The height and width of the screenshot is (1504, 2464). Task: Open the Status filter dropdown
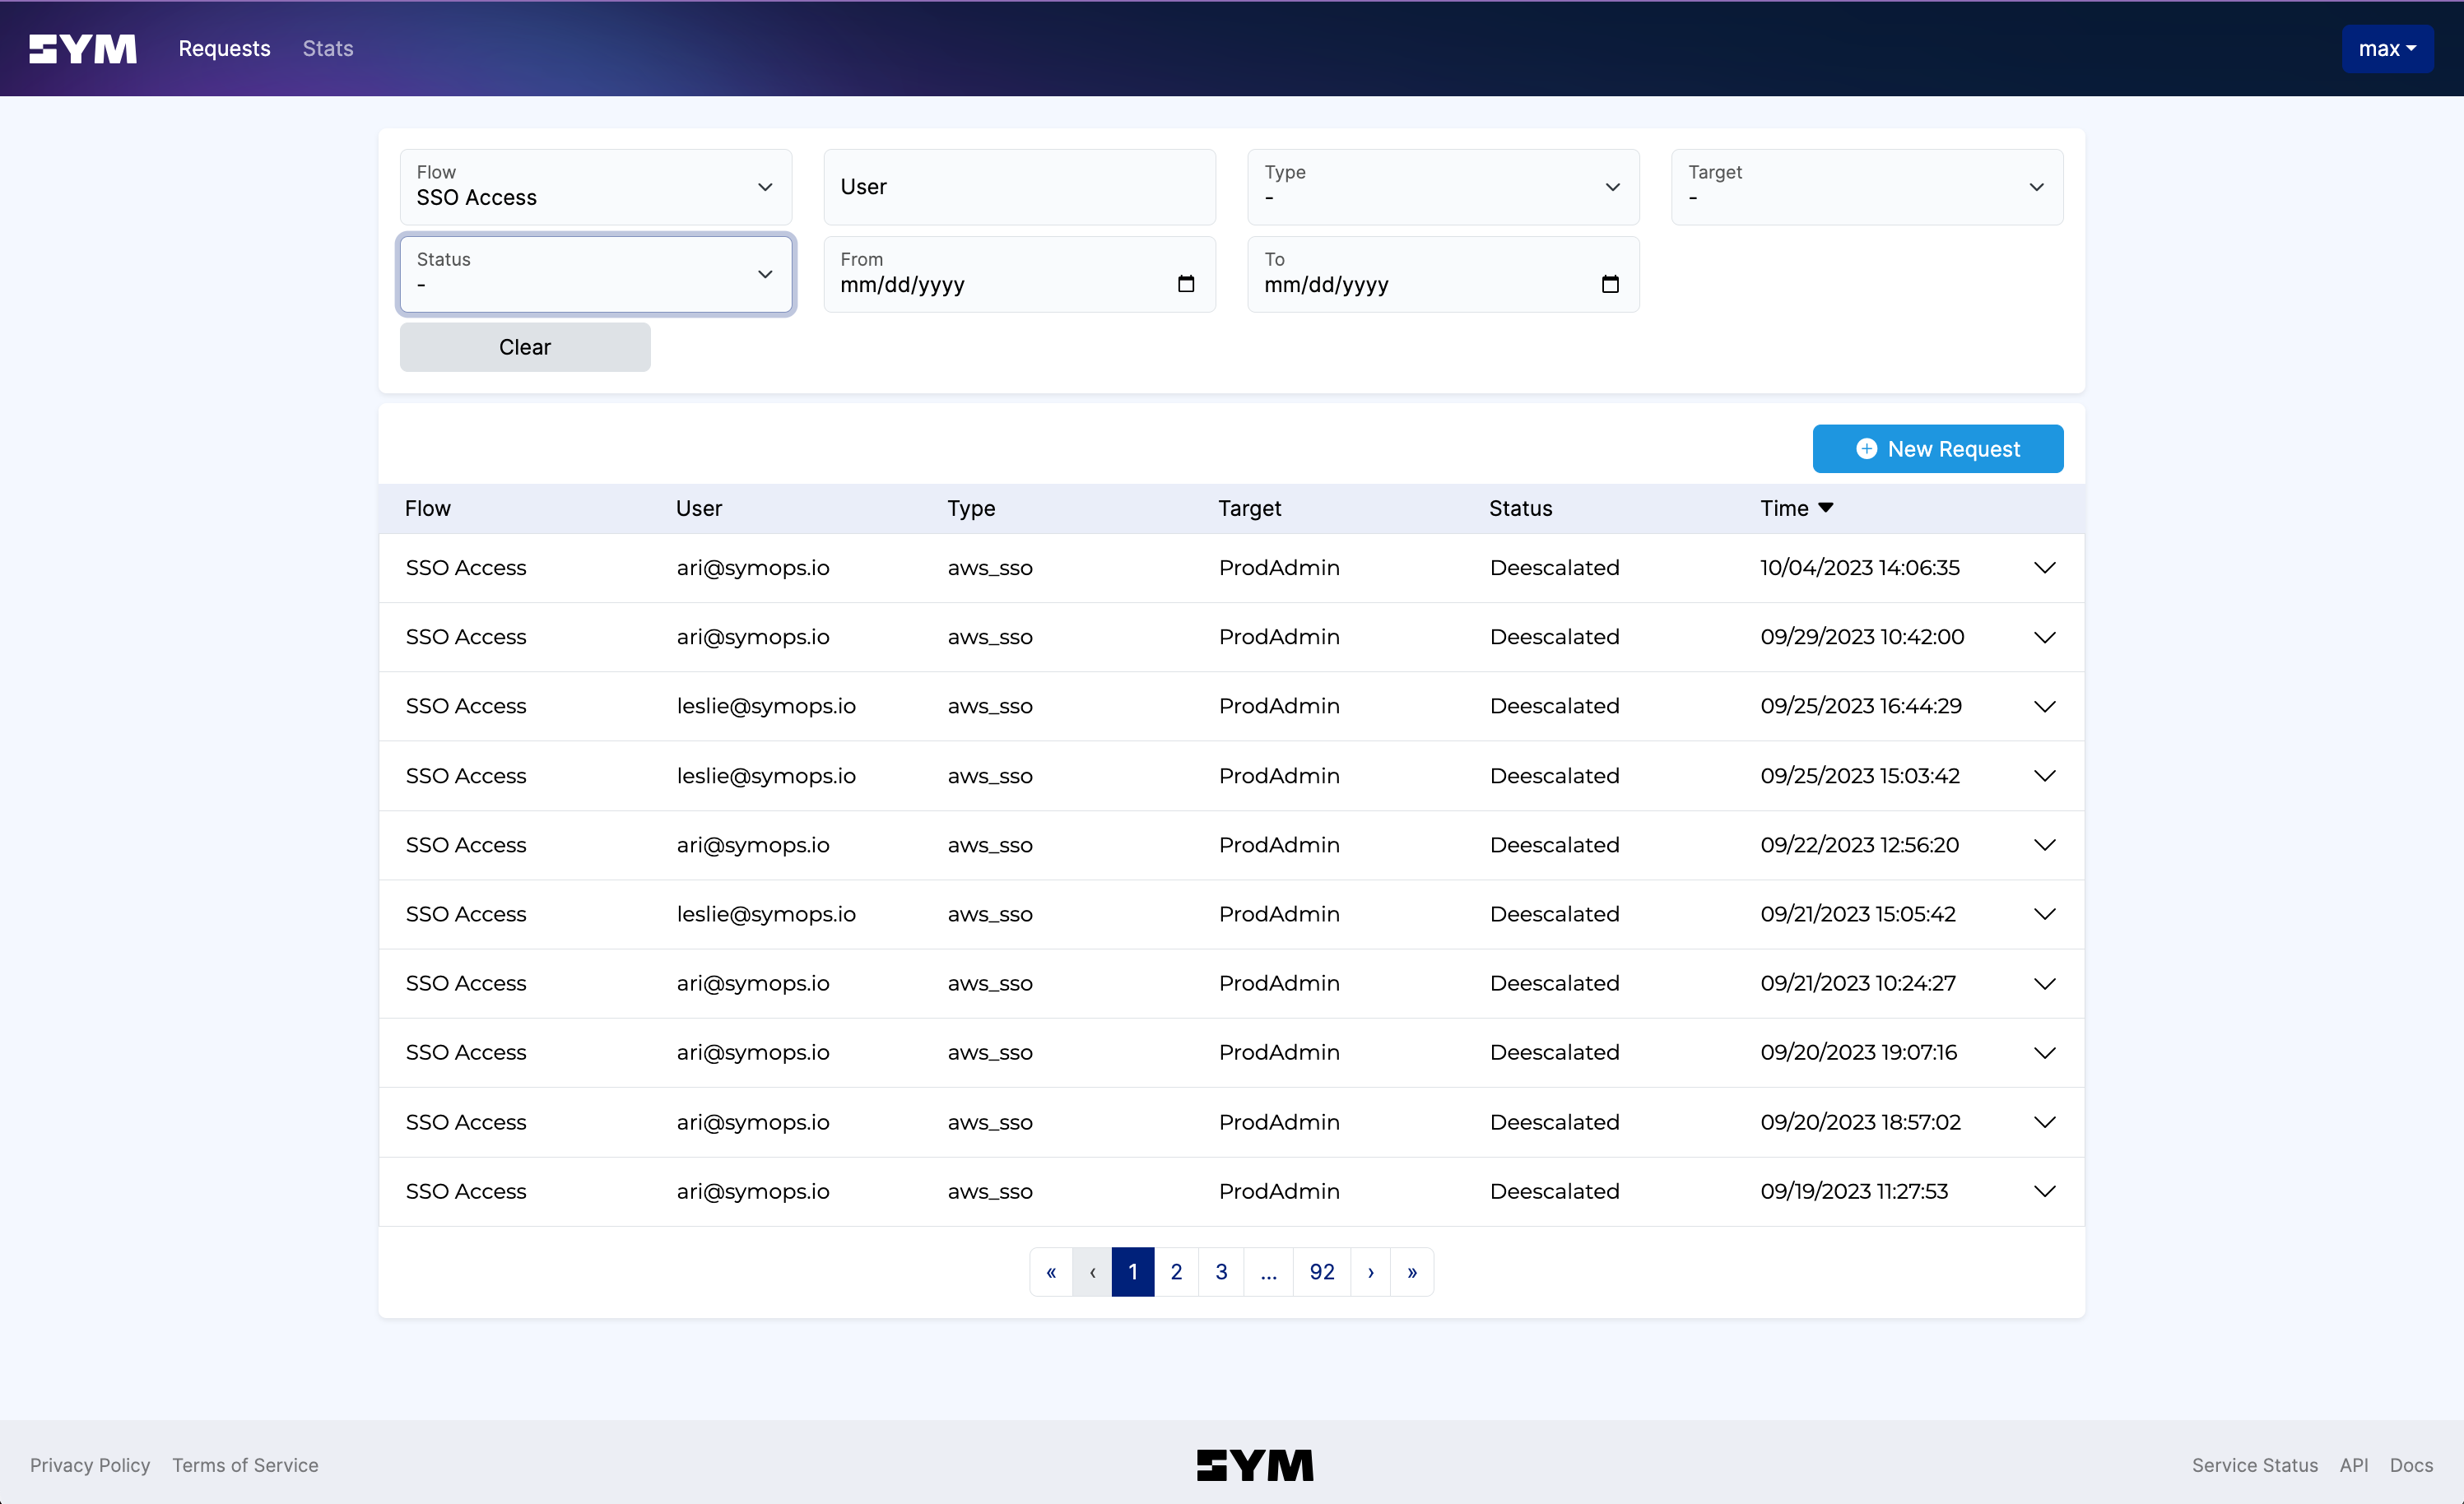coord(596,274)
